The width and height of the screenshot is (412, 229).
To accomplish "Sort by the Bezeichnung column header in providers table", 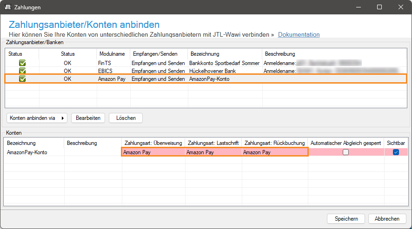I will tap(205, 54).
